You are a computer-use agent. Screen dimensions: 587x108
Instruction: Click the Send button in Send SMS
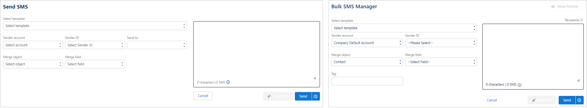point(303,96)
